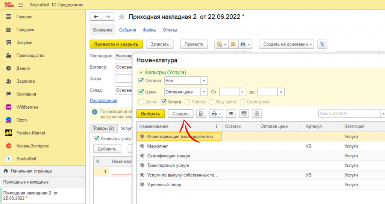Screen dimensions: 385x204
Task: Click the barcode scan icon
Action: (244, 114)
